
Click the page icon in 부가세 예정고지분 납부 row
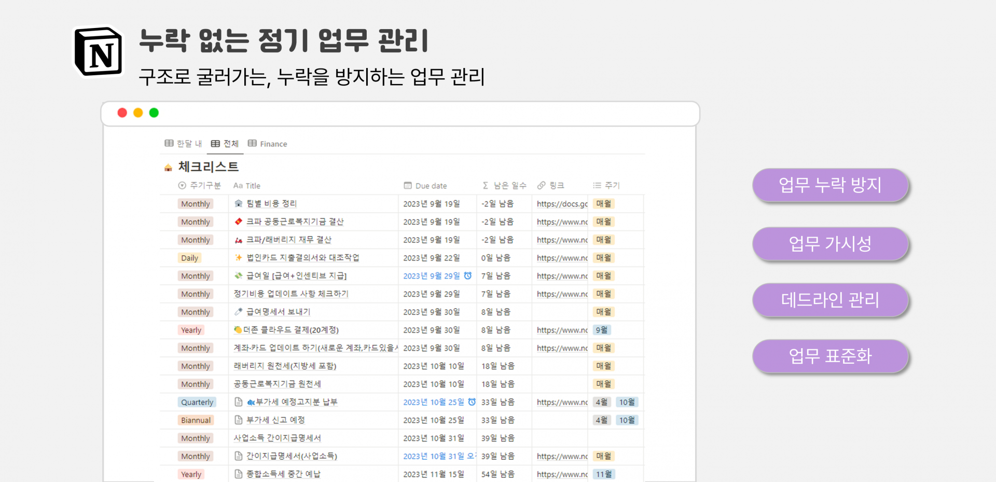click(x=239, y=402)
